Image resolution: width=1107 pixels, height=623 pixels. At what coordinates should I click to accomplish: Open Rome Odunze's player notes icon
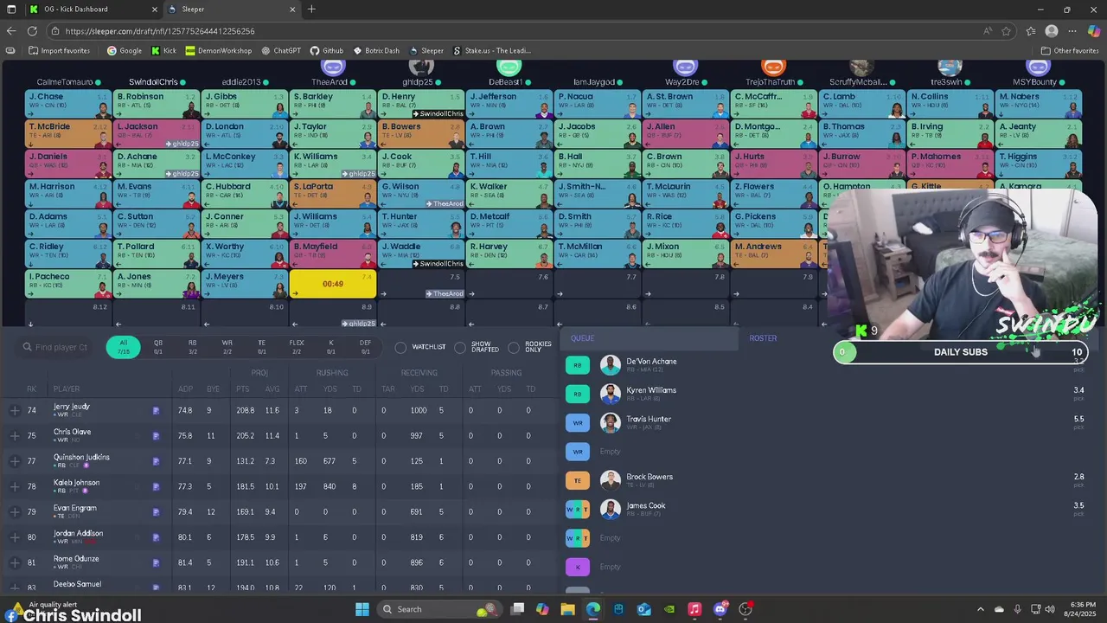click(156, 563)
